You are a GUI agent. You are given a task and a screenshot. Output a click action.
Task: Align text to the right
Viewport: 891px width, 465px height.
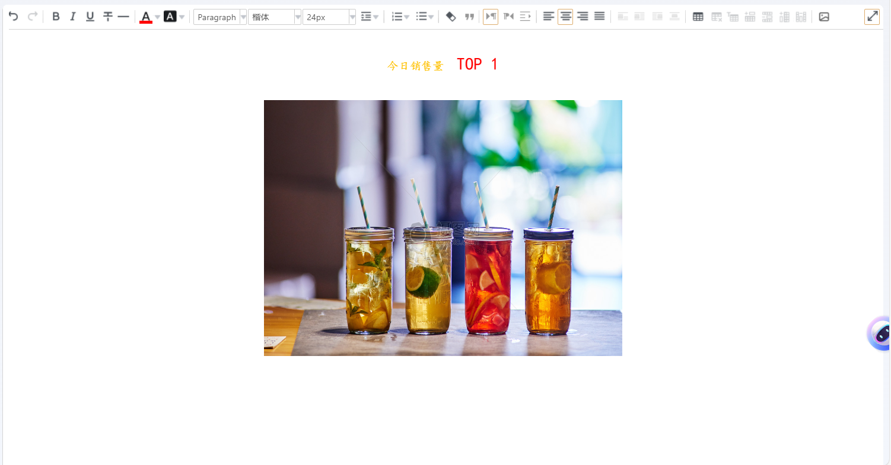[x=583, y=17]
